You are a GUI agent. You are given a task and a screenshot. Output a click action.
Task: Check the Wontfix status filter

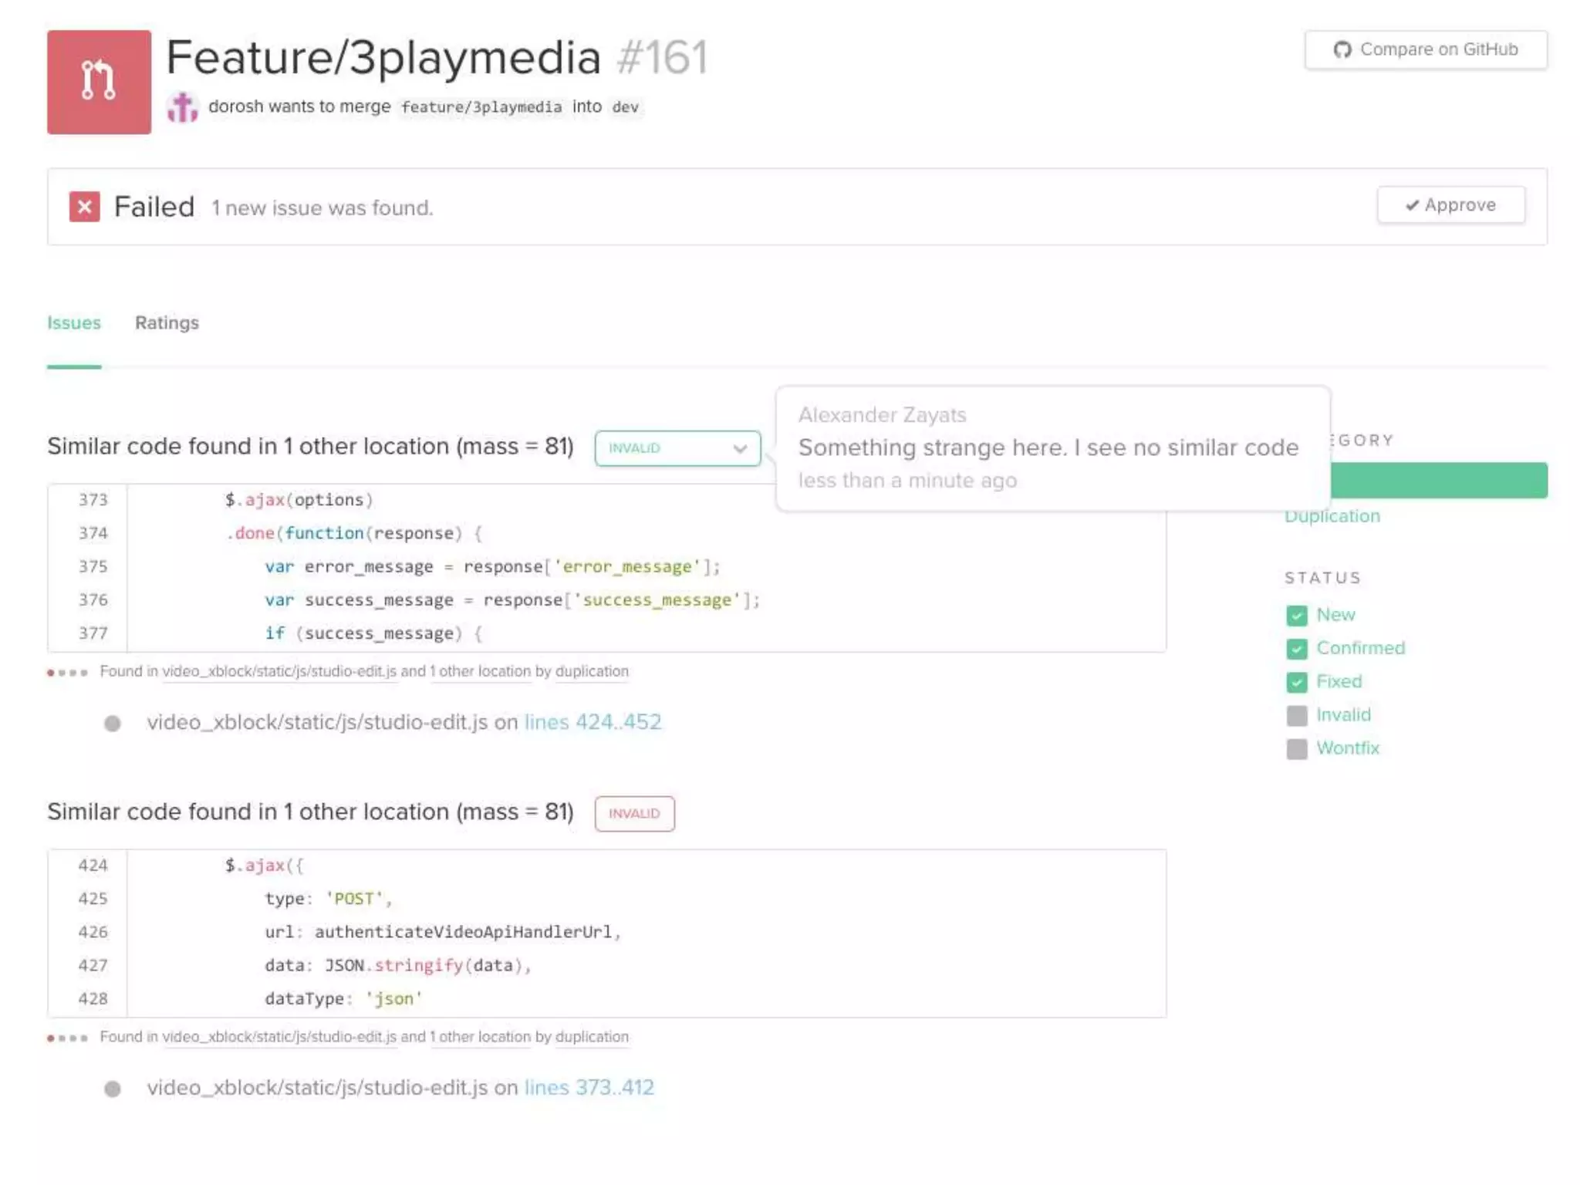click(1297, 748)
